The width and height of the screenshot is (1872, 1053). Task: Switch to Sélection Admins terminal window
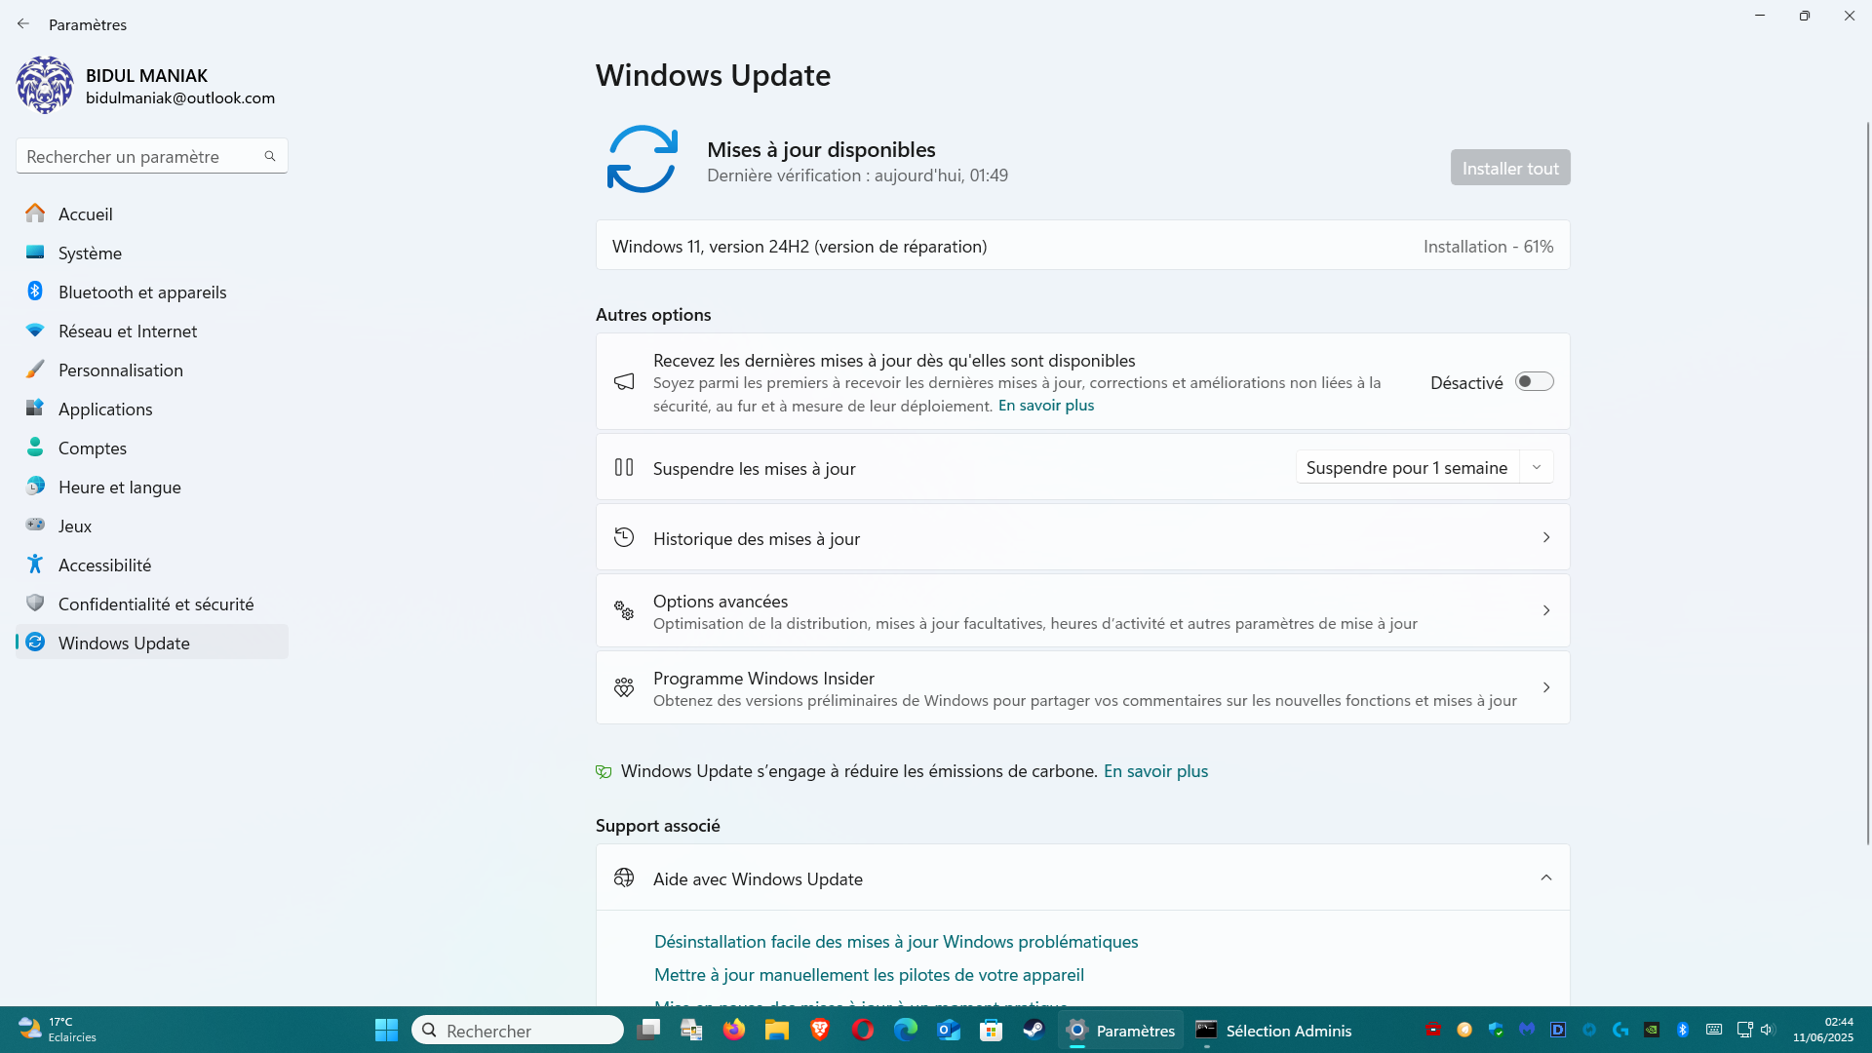[1274, 1030]
